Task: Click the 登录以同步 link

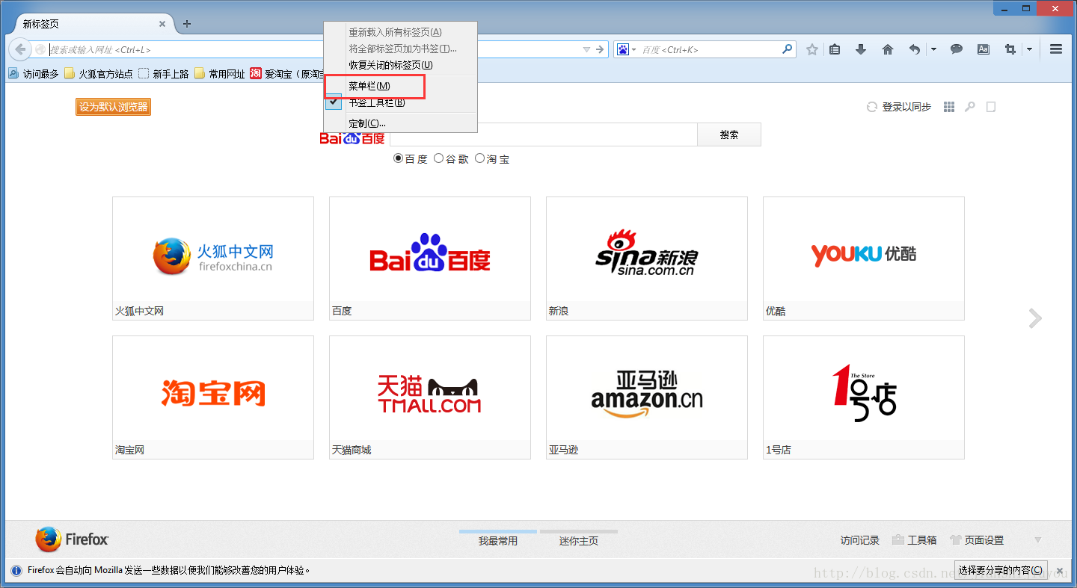Action: coord(906,107)
